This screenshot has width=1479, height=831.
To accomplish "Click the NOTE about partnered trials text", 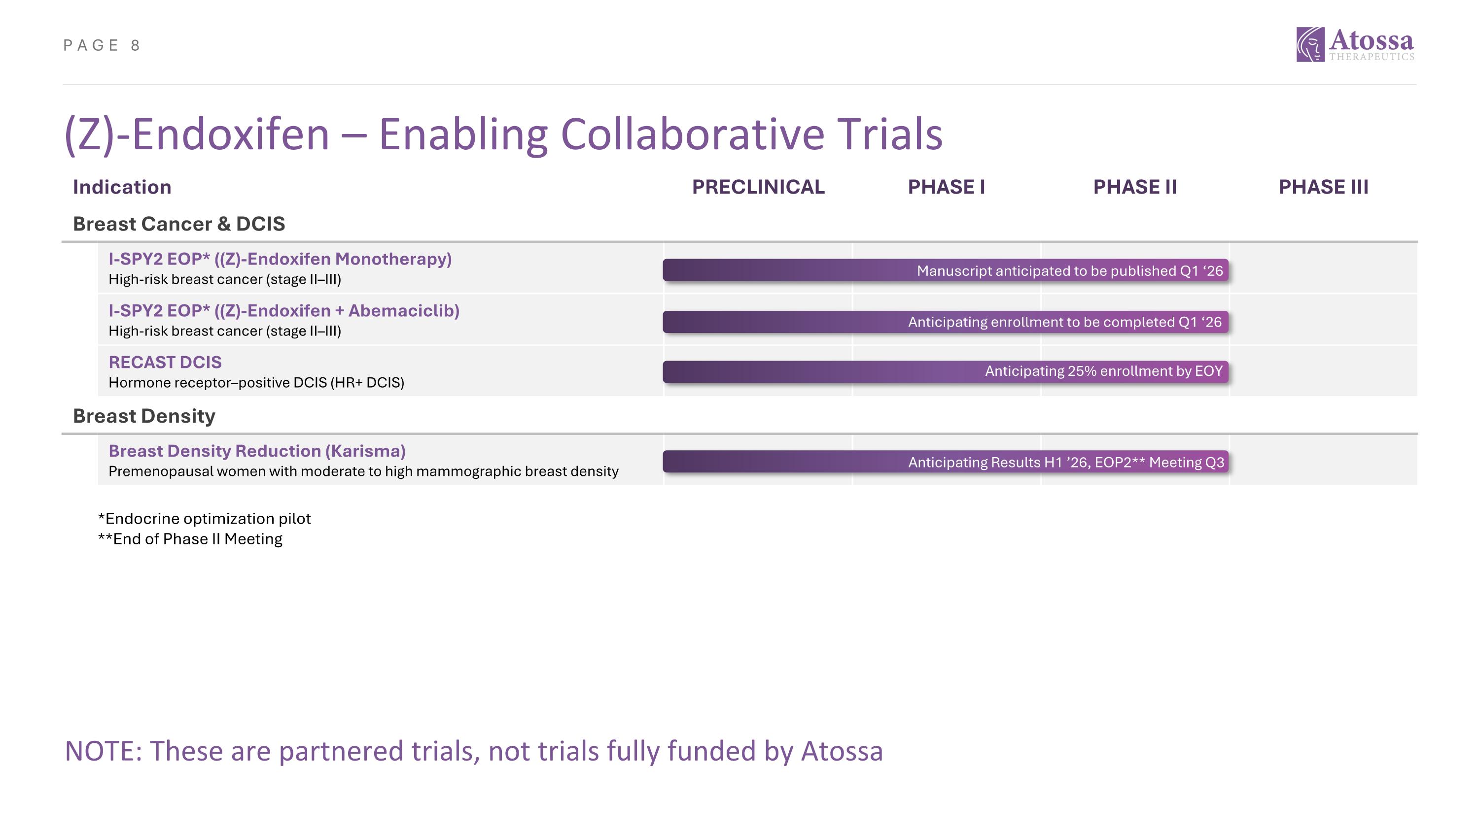I will (474, 751).
